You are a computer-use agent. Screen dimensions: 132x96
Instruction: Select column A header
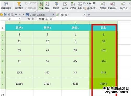point(19,23)
